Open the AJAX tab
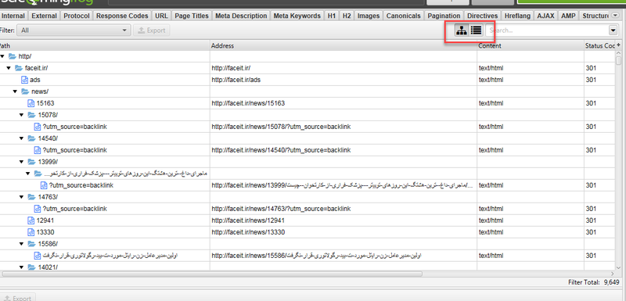Image resolution: width=626 pixels, height=301 pixels. tap(545, 16)
